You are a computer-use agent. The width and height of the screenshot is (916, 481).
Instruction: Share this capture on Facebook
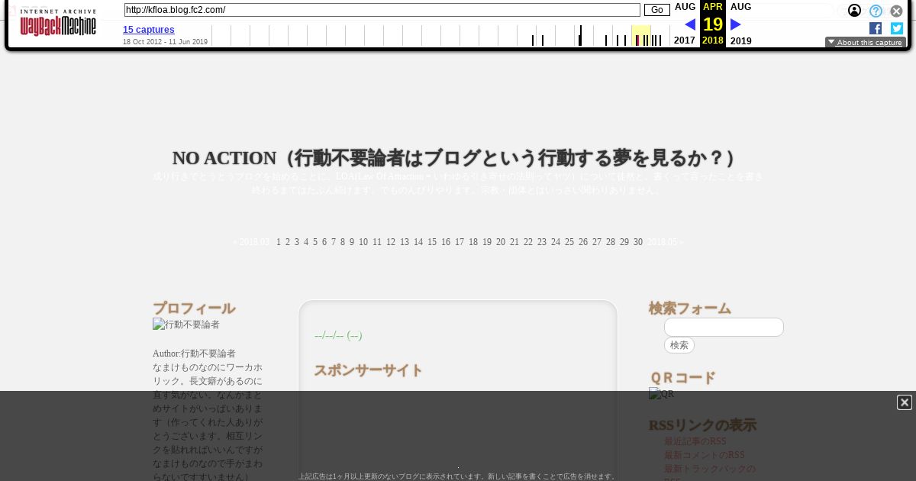coord(876,28)
